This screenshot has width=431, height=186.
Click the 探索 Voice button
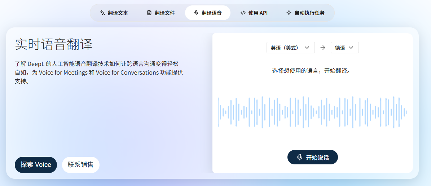click(x=36, y=165)
